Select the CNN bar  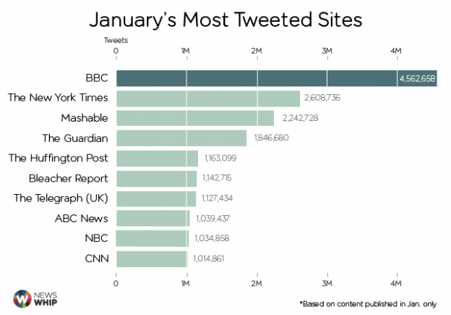tap(152, 259)
